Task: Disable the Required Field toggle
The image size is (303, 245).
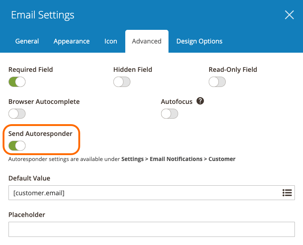Action: (x=17, y=82)
